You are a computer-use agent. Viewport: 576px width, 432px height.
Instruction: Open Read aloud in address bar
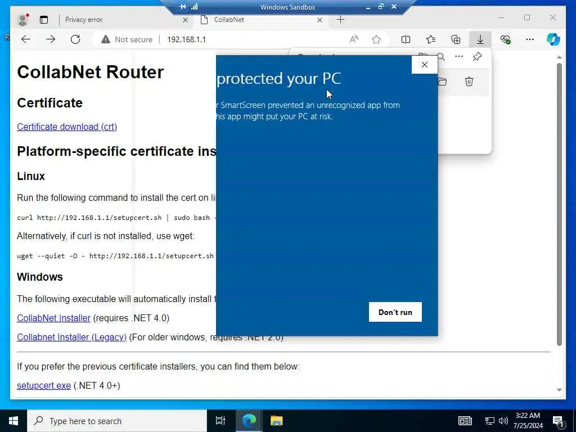(x=354, y=39)
